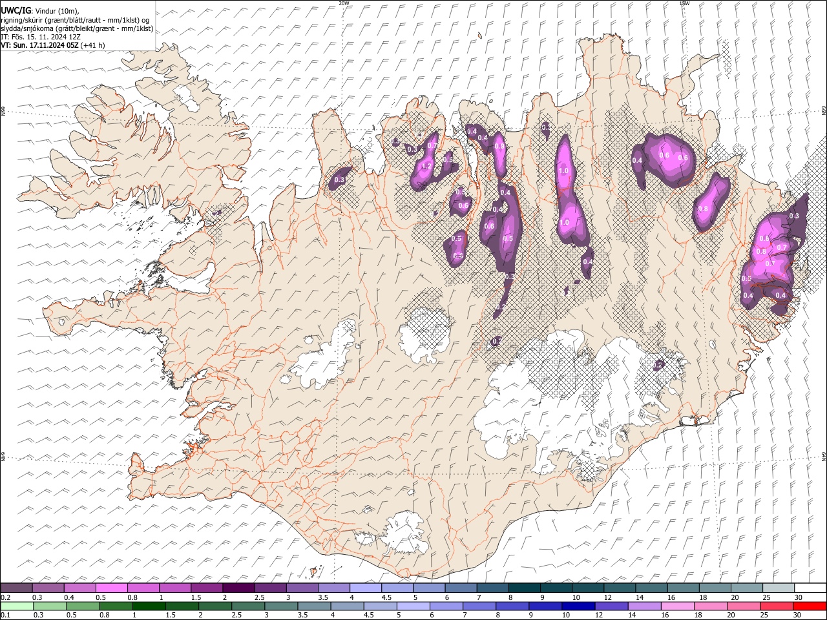Select upper legend swatch between 5 and 6
Screen dimensions: 827x620
pos(428,588)
